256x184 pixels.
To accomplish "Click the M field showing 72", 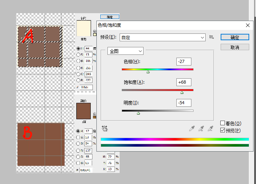I will (x=111, y=157).
